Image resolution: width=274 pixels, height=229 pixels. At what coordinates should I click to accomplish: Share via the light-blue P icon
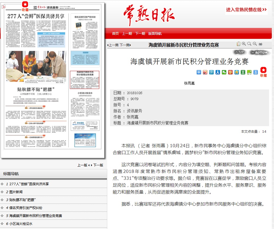(x=211, y=72)
